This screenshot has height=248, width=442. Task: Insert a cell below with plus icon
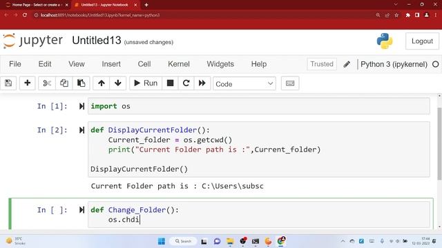pos(28,83)
